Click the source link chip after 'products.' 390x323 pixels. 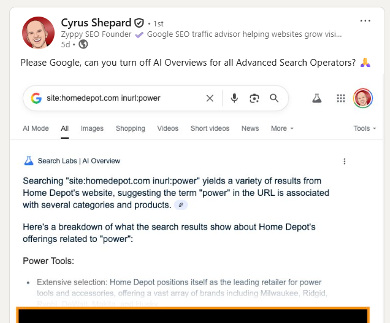click(181, 205)
